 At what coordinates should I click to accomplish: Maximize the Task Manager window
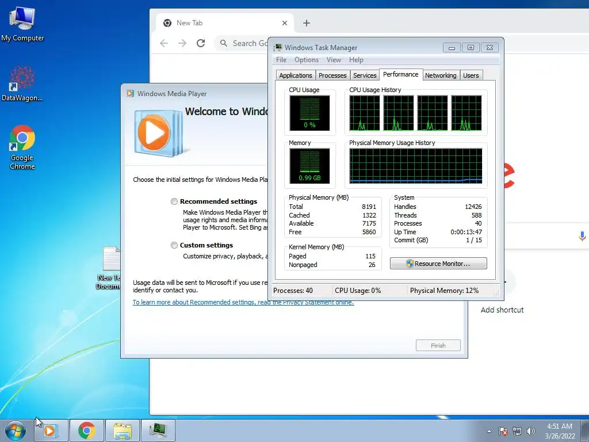click(471, 48)
